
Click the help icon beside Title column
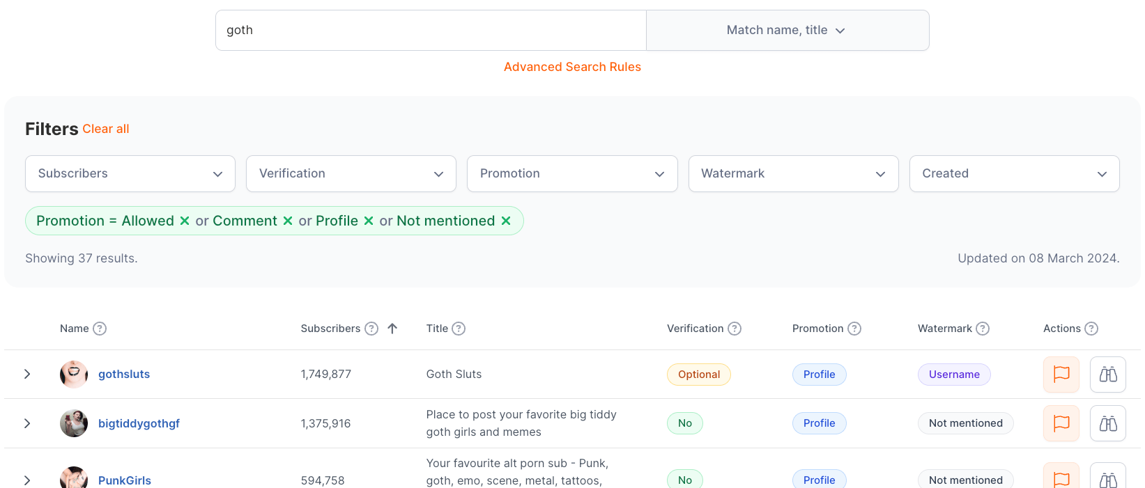pos(459,329)
